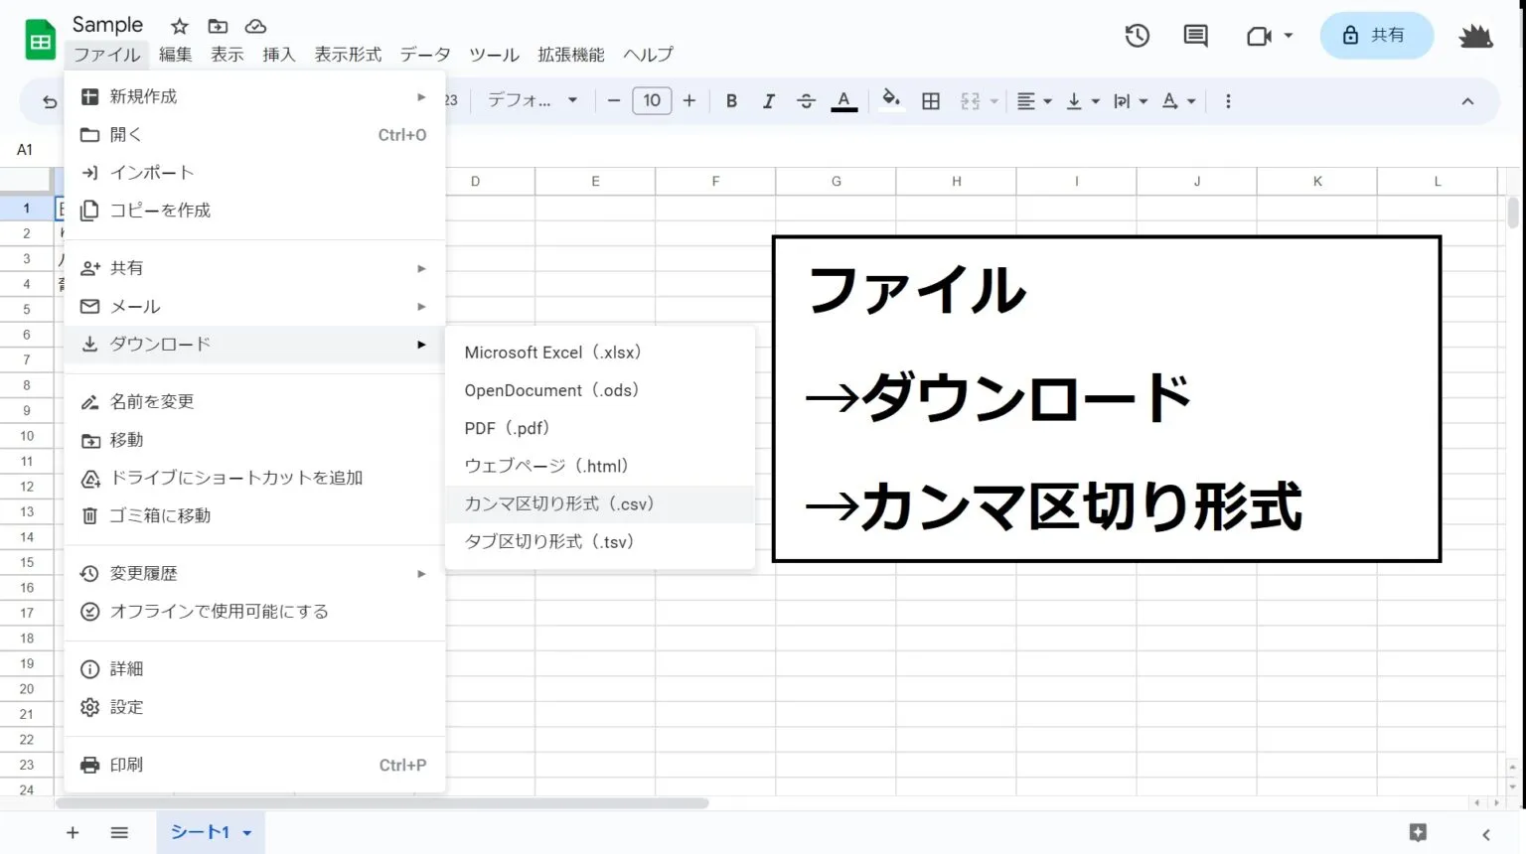Screen dimensions: 1526x854
Task: Toggle bold formatting
Action: 731,100
